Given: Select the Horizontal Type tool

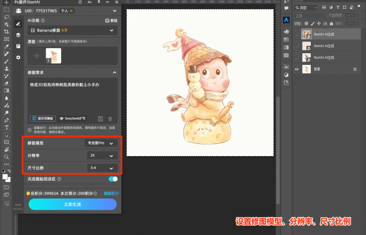Looking at the screenshot, I should (6, 128).
